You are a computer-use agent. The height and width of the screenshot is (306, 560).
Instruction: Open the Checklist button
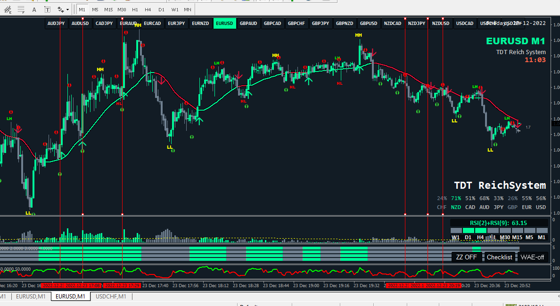tap(499, 257)
